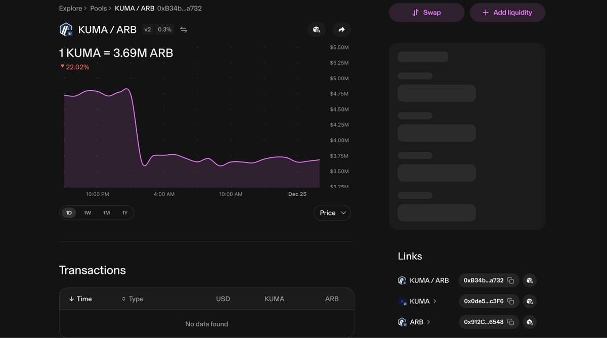Open explorer for KUMA / ARB link row
Viewport: 607px width, 338px height.
click(530, 280)
